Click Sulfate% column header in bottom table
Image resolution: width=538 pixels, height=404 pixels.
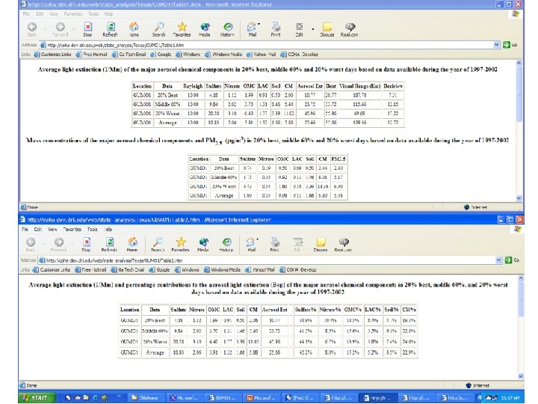pyautogui.click(x=306, y=309)
